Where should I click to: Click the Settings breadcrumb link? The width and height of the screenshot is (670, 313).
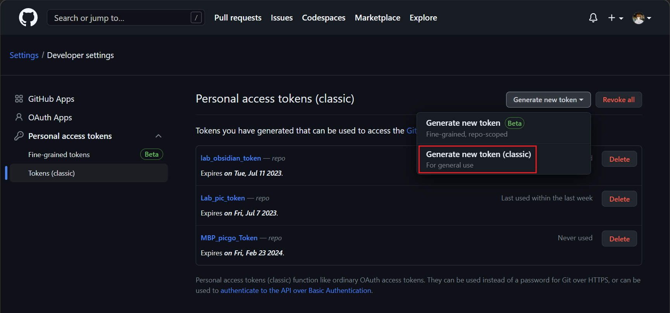24,55
